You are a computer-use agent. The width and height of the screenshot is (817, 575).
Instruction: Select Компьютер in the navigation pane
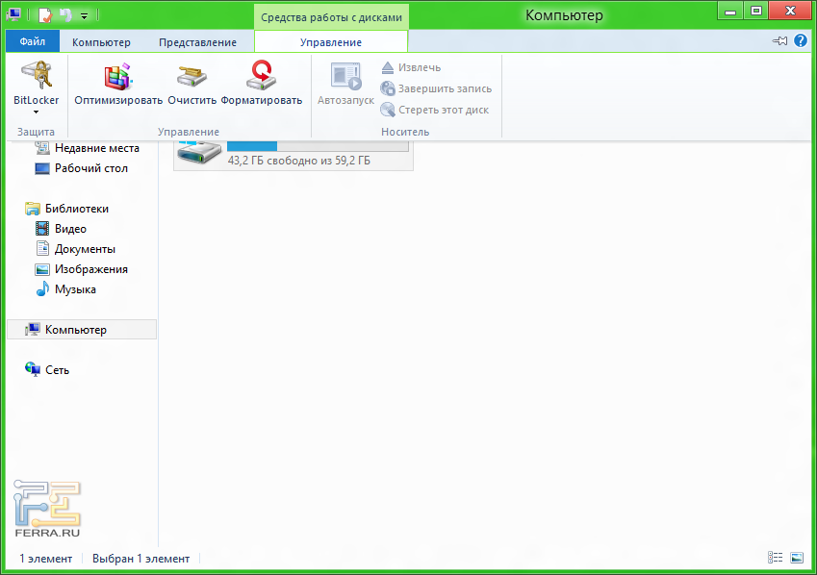pos(82,330)
